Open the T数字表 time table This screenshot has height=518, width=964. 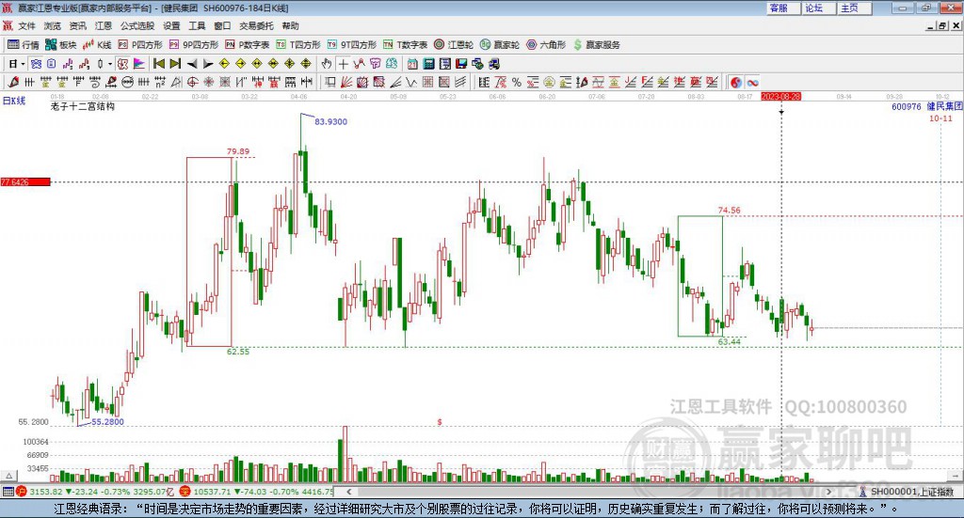405,45
